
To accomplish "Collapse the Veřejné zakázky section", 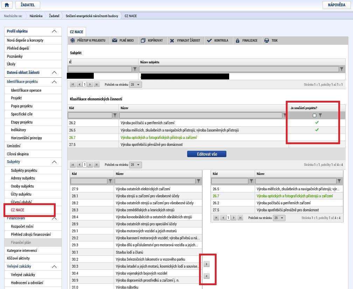I will pyautogui.click(x=54, y=267).
